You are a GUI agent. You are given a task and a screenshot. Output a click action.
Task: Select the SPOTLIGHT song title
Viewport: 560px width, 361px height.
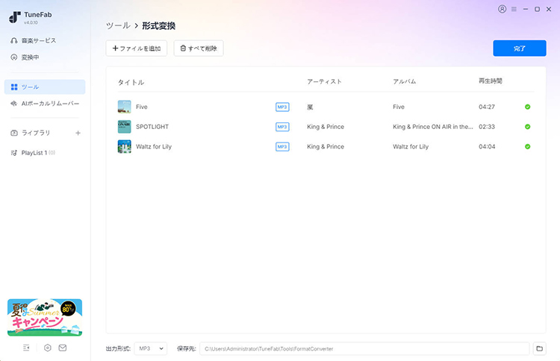(152, 127)
